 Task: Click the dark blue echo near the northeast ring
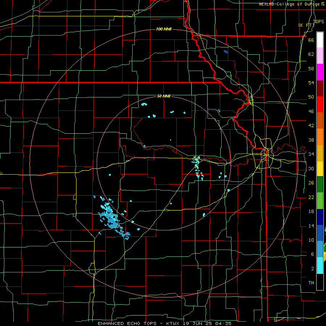click(226, 51)
